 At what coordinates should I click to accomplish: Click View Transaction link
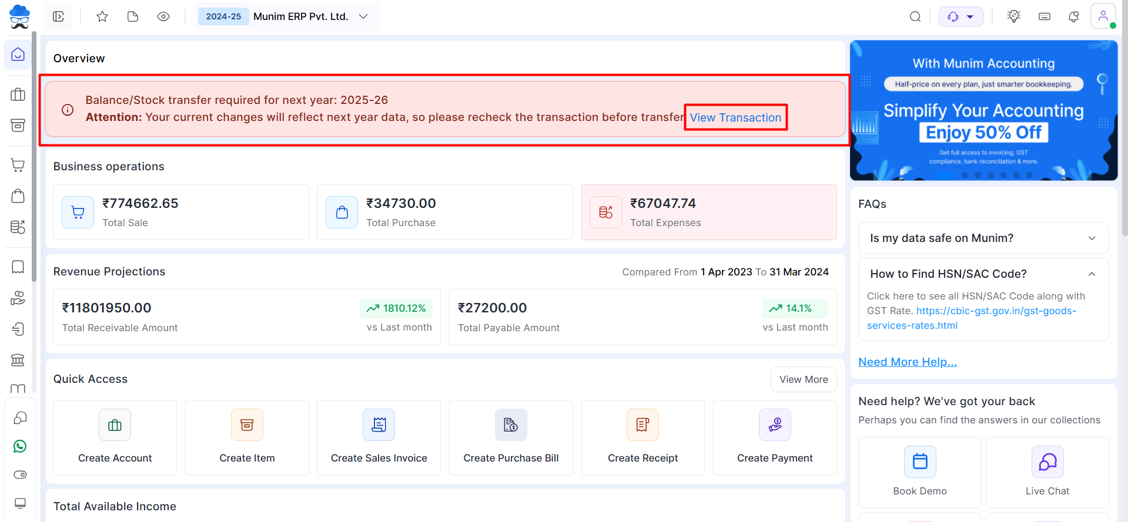coord(735,117)
